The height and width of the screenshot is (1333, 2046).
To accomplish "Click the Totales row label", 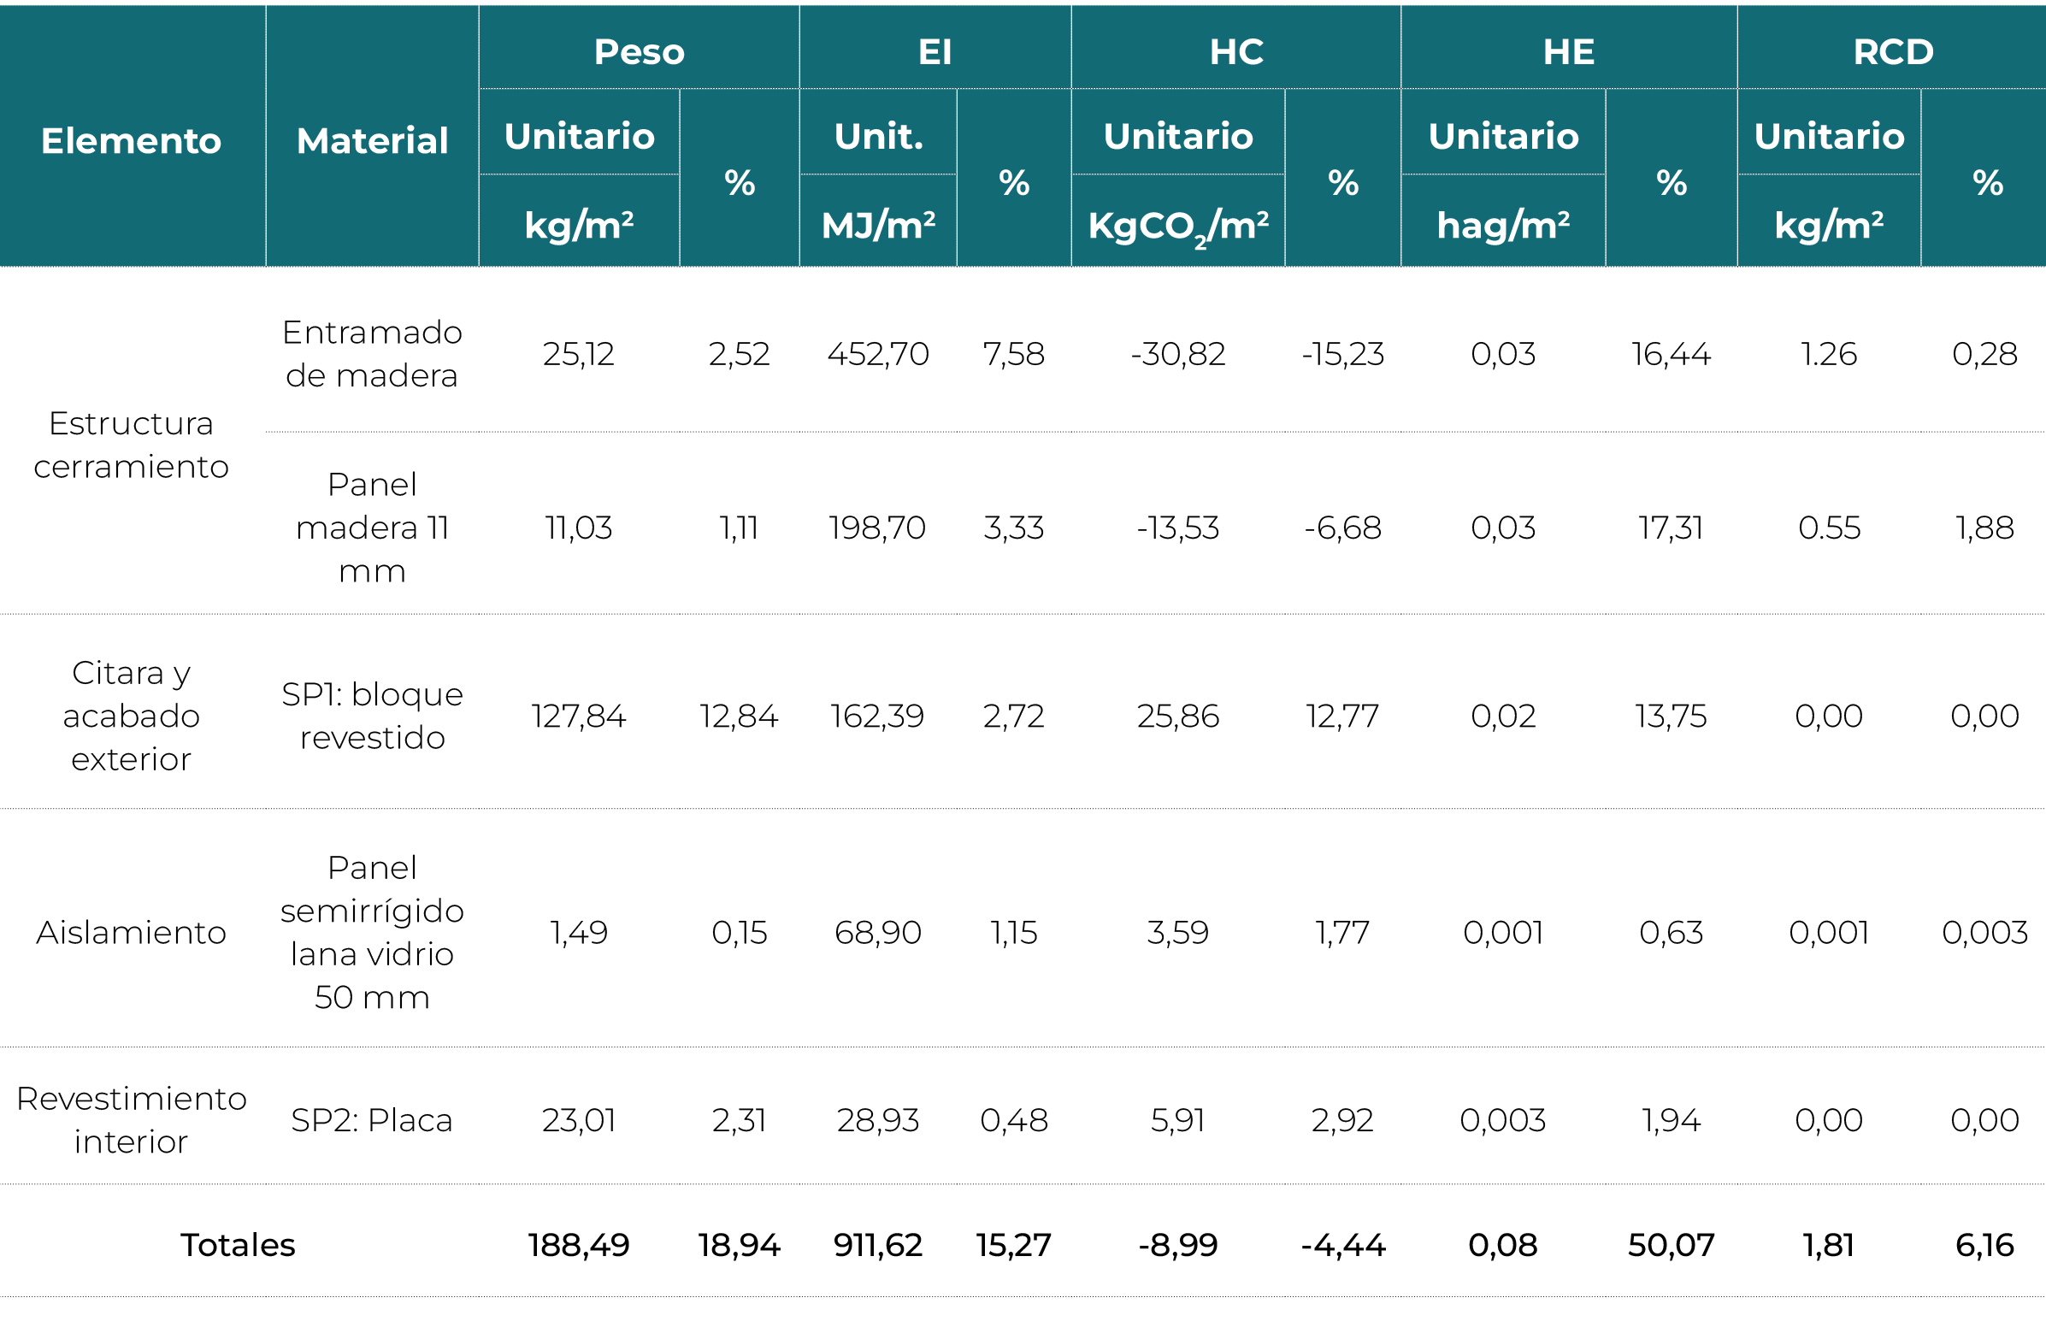I will (238, 1243).
